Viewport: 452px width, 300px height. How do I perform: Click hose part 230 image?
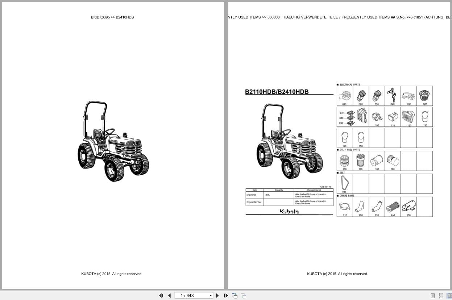coord(377,207)
